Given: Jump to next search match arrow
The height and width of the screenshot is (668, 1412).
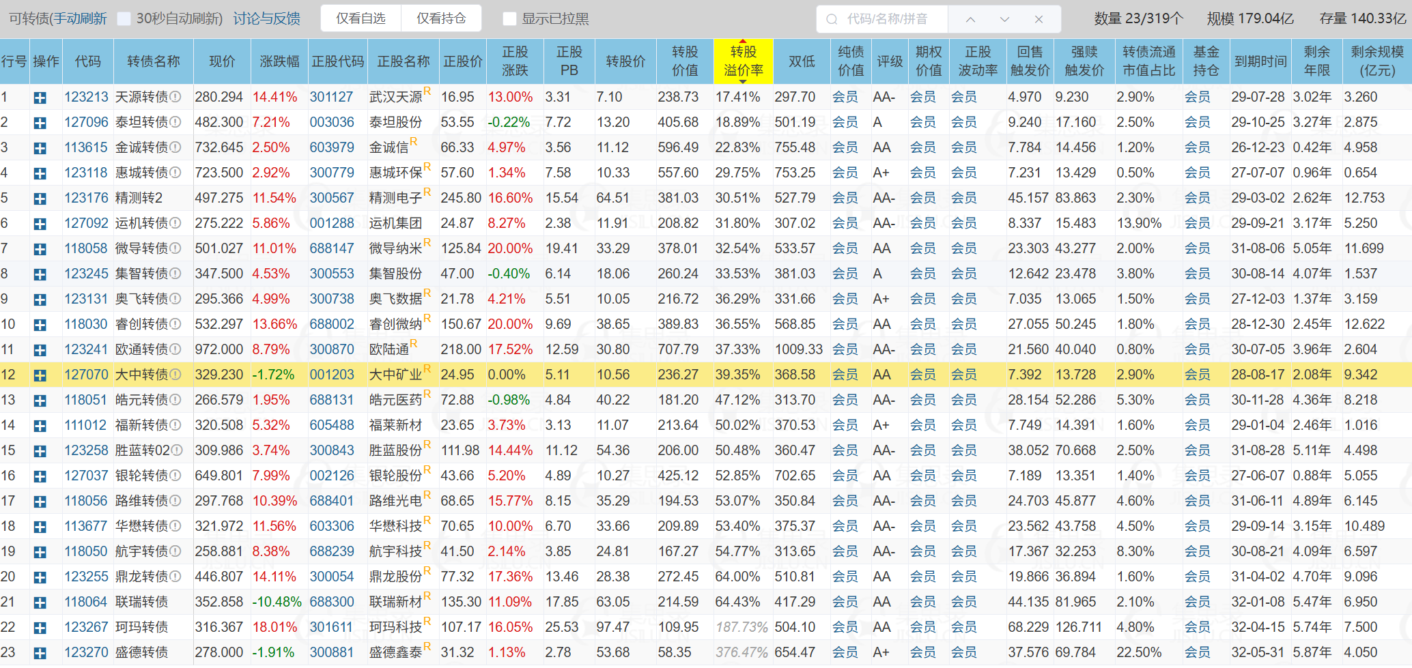Looking at the screenshot, I should click(1004, 19).
